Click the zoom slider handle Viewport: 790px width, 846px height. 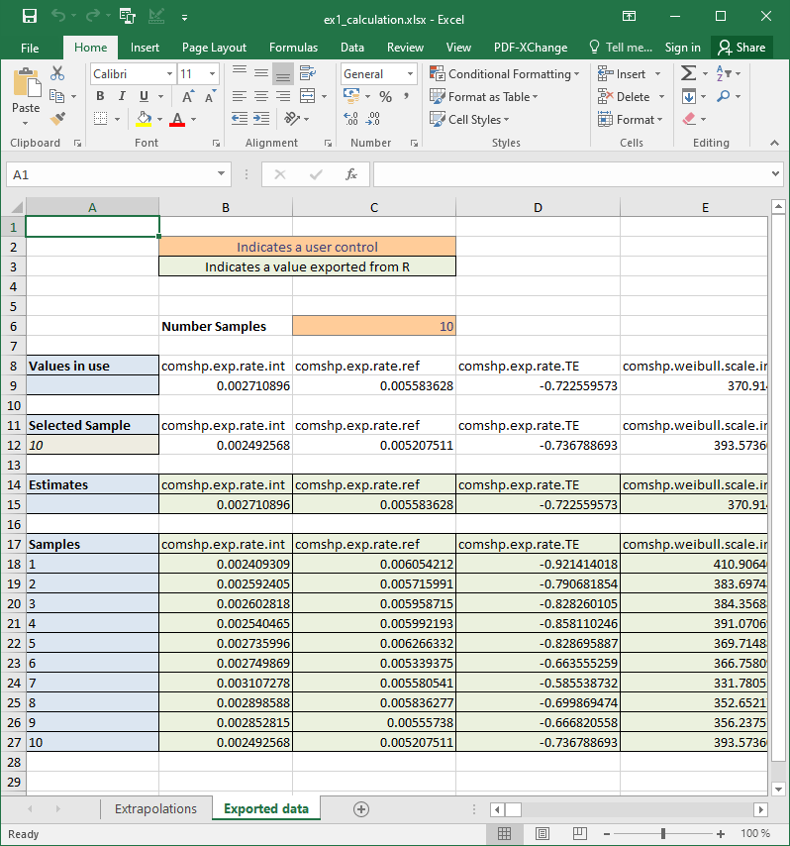662,833
